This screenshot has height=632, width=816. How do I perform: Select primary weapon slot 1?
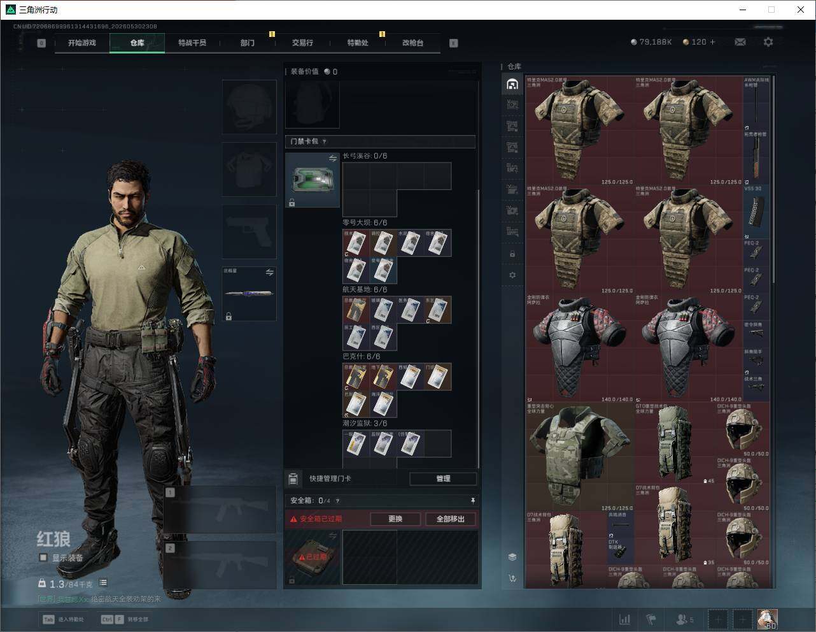pos(220,509)
